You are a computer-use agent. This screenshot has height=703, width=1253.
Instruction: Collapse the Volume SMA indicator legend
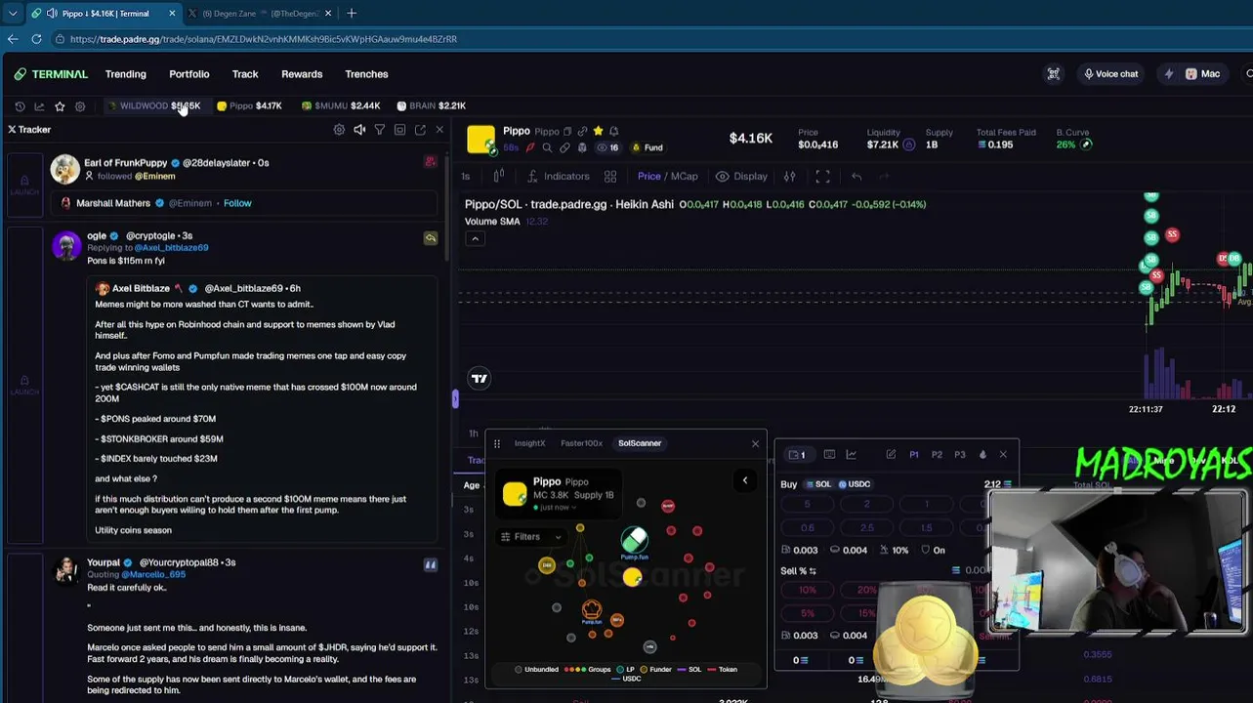[x=475, y=239]
